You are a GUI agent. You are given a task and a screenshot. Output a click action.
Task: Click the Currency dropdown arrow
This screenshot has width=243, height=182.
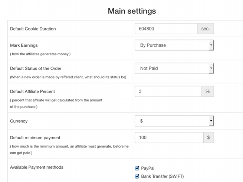211,121
